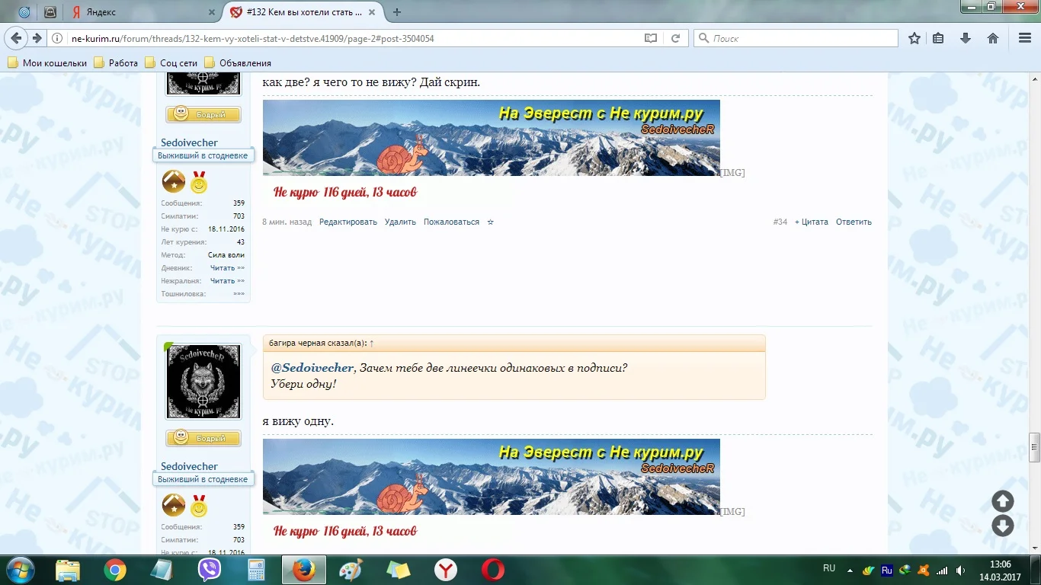Launch Yandex Browser from the taskbar
1041x585 pixels.
tap(446, 570)
